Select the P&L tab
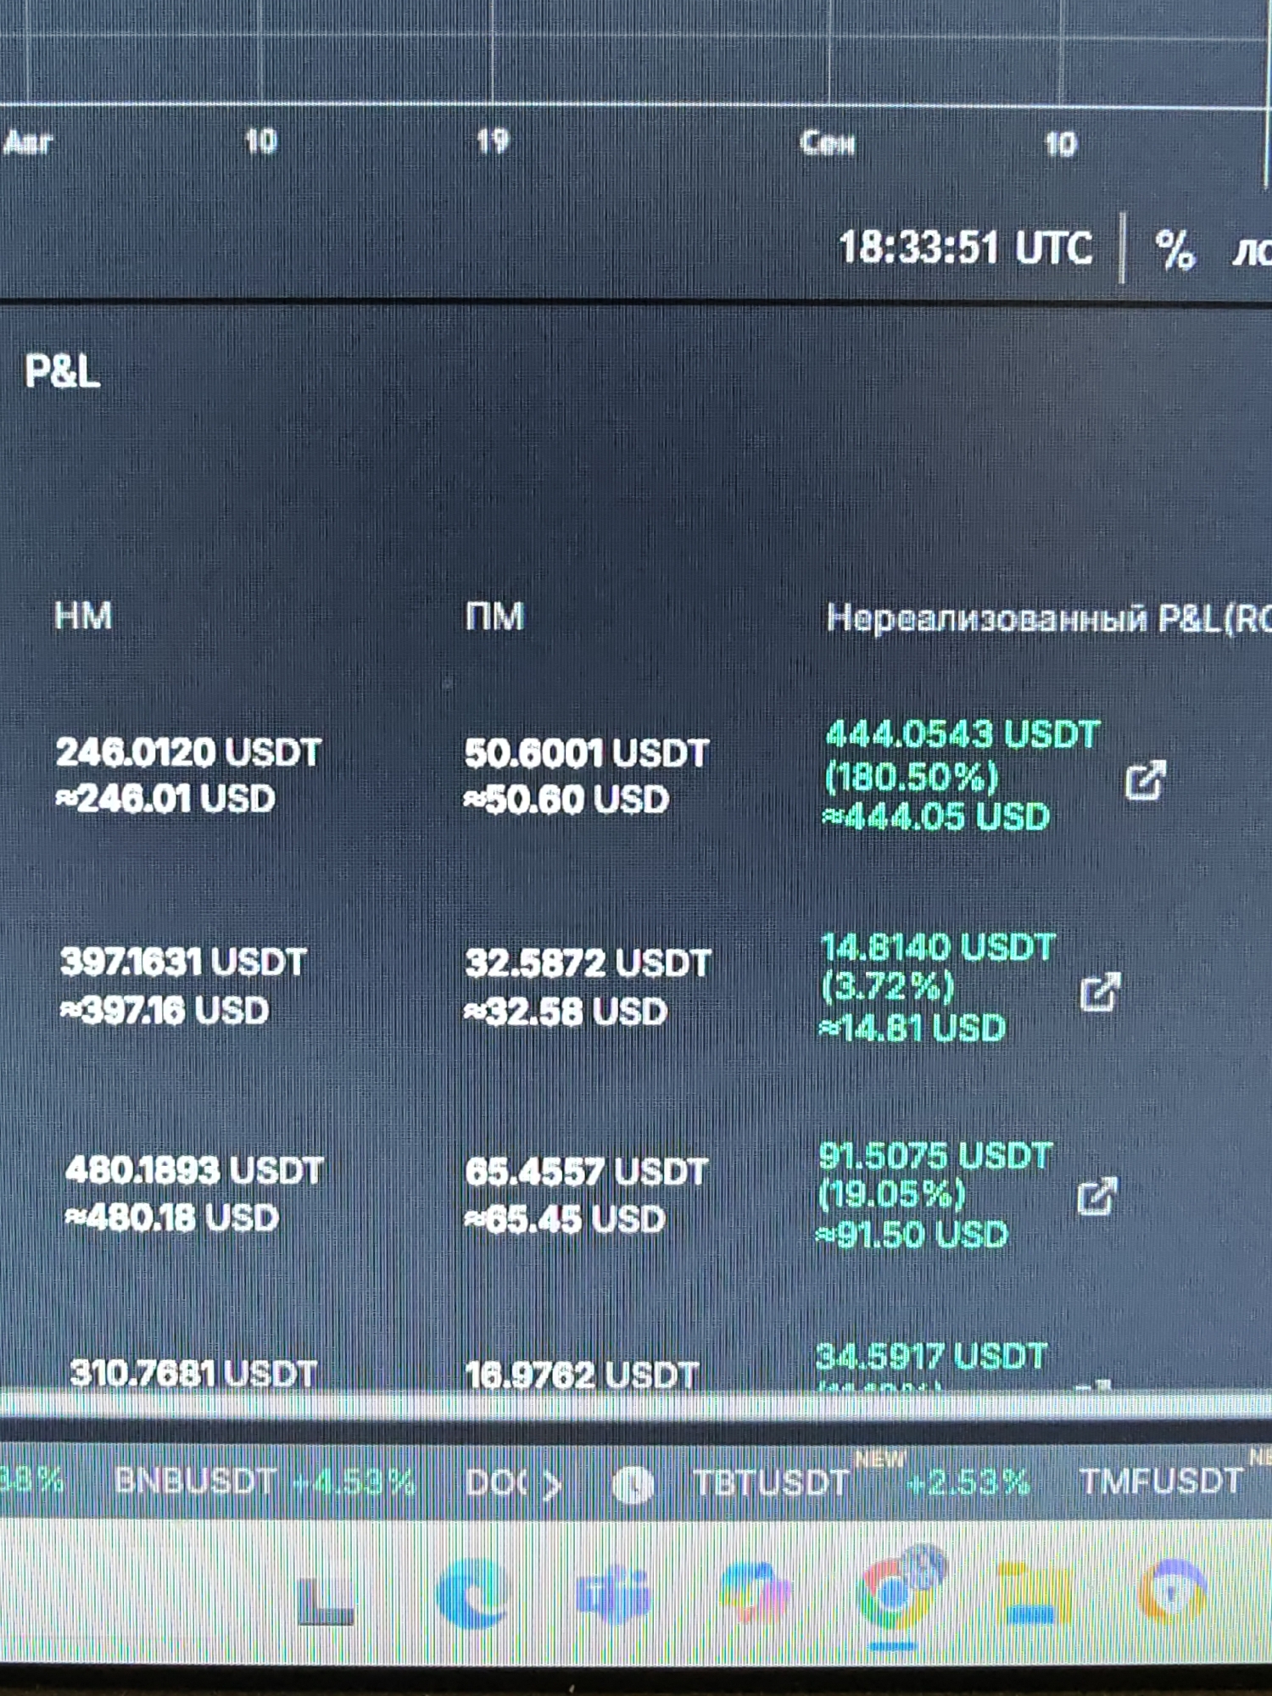 pyautogui.click(x=62, y=371)
